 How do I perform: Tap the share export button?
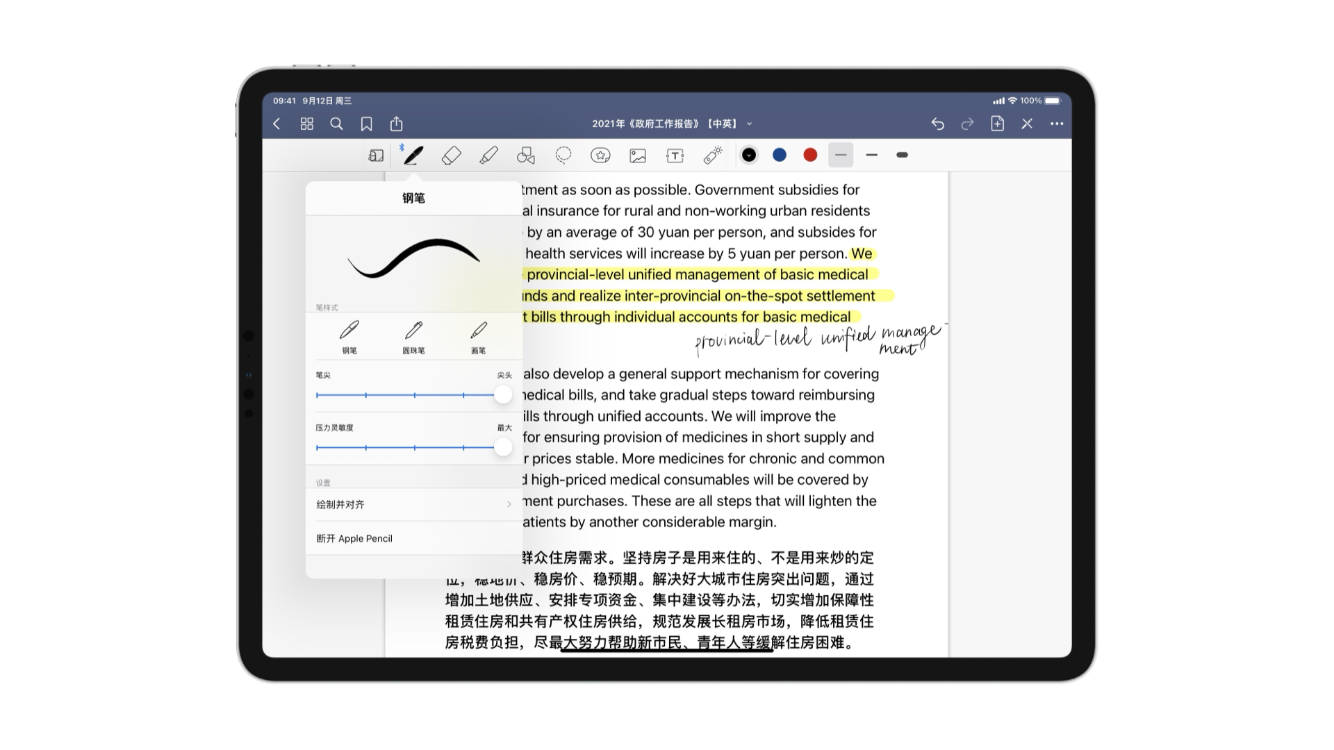pos(396,124)
